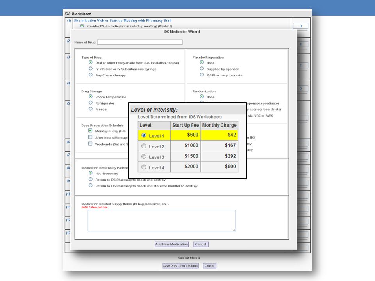Click the Medication Related Supply Items text area
375x281 pixels.
point(162,221)
